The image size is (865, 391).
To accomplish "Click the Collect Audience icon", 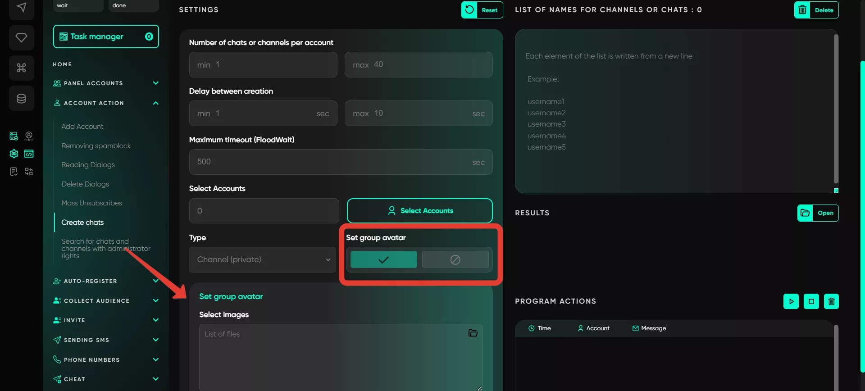I will coord(57,300).
